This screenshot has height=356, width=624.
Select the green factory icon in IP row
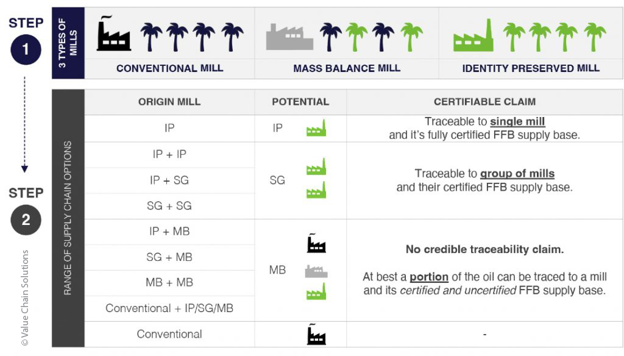point(316,128)
